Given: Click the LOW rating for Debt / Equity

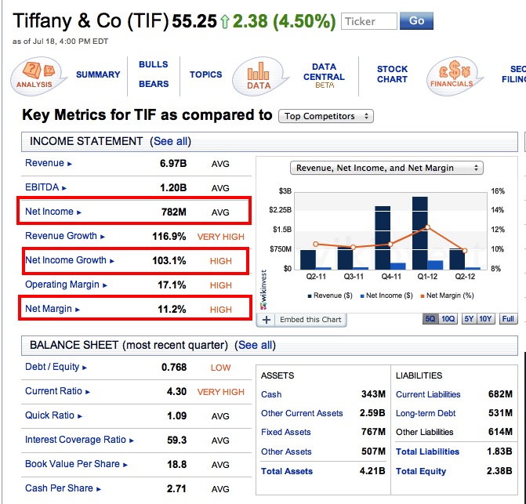Looking at the screenshot, I should tap(221, 368).
